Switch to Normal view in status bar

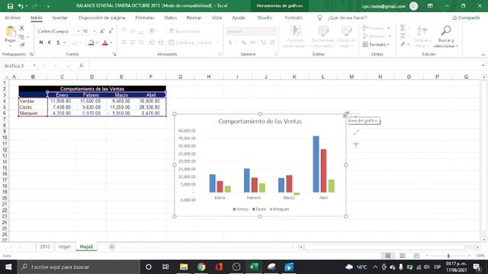point(387,256)
